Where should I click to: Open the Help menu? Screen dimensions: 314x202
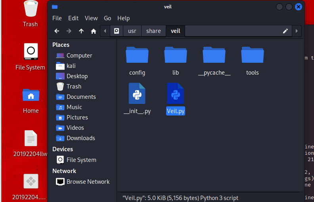pos(124,18)
